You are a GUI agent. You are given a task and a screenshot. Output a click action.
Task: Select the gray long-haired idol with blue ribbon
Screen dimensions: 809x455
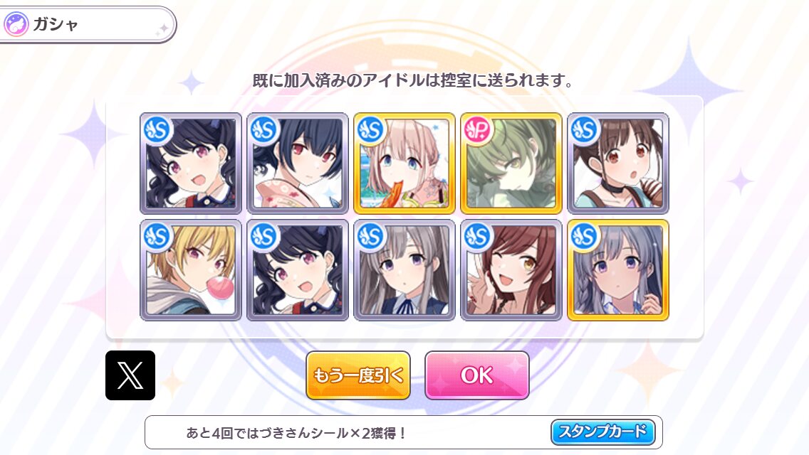[404, 270]
